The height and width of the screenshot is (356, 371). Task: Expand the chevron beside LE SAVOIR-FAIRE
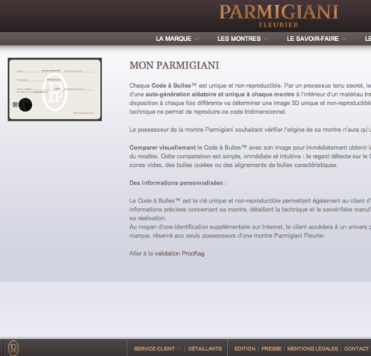[344, 39]
